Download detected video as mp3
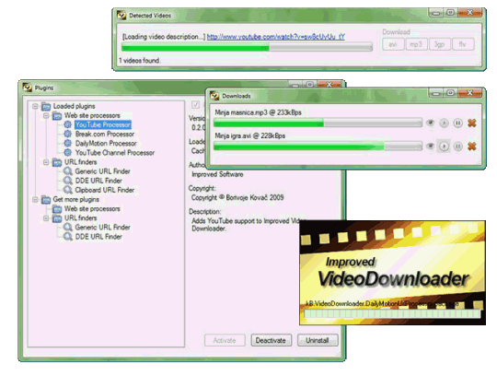 point(417,44)
